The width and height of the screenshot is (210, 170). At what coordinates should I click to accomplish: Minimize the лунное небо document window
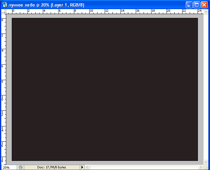[189, 5]
